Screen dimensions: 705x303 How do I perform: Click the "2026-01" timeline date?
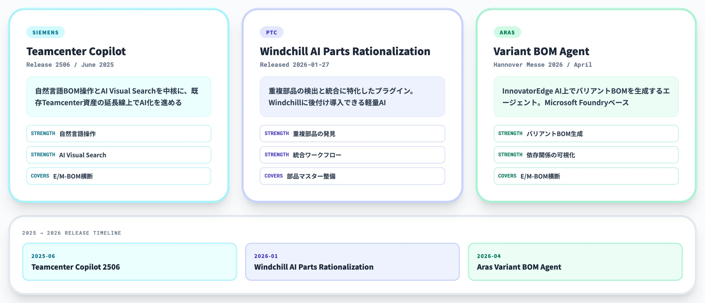click(266, 256)
